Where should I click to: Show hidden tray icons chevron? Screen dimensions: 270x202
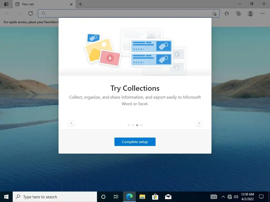click(223, 197)
